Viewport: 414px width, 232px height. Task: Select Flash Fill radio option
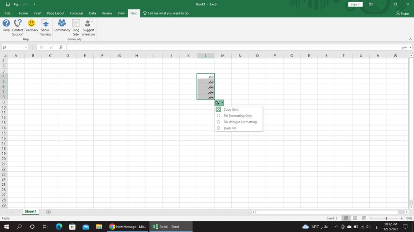tap(218, 128)
